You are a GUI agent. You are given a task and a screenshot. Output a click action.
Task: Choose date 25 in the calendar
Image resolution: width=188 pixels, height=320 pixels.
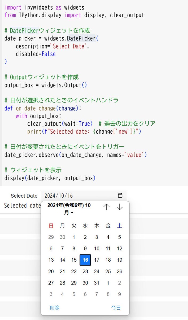[108, 271]
